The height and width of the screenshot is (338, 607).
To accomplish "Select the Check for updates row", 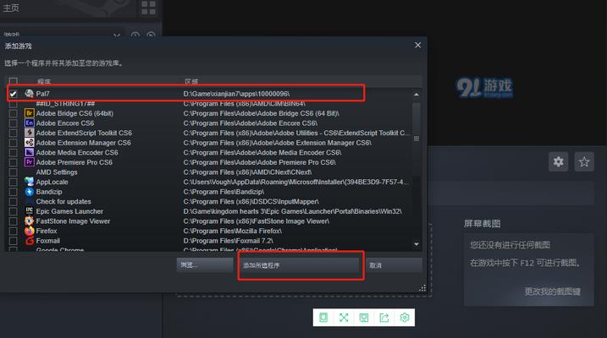I will point(209,202).
